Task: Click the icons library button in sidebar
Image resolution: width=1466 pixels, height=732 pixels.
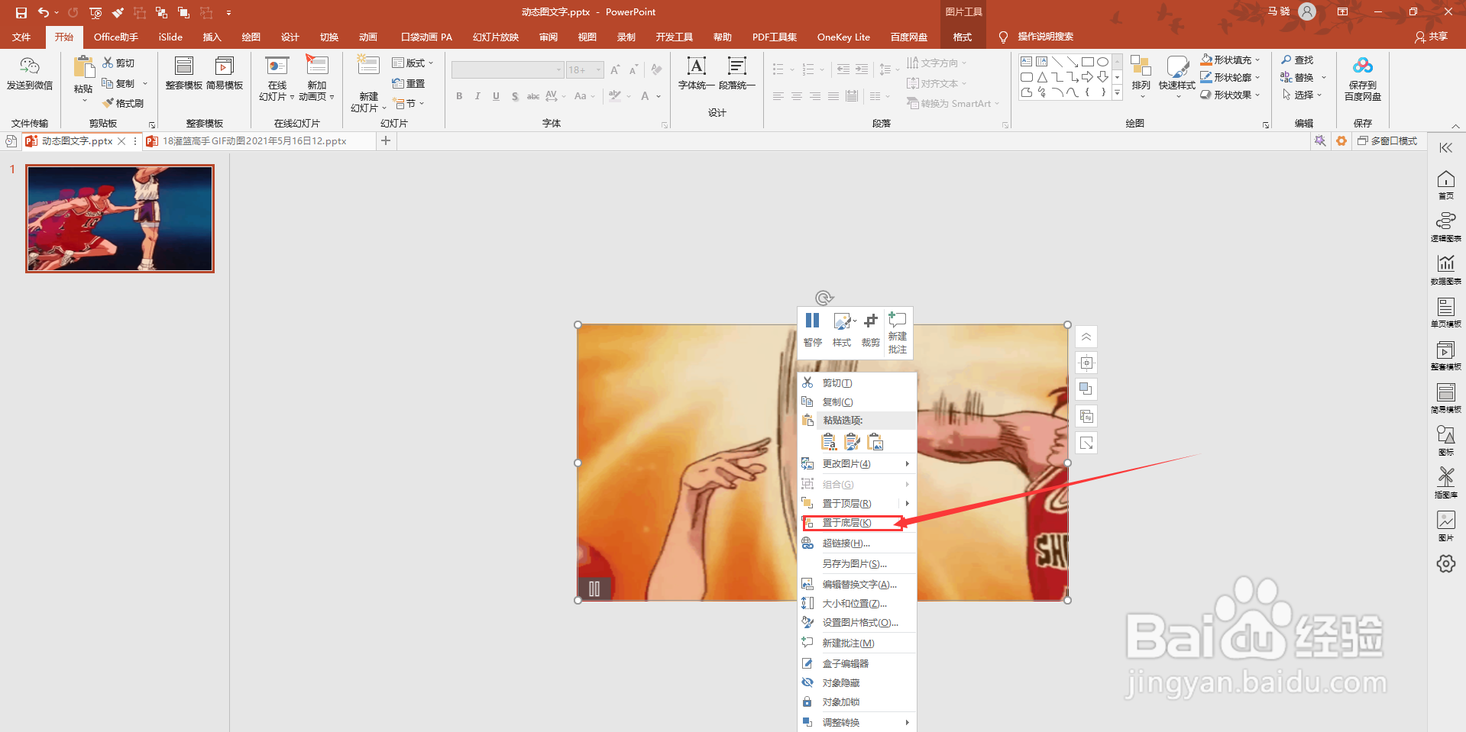Action: coord(1445,434)
